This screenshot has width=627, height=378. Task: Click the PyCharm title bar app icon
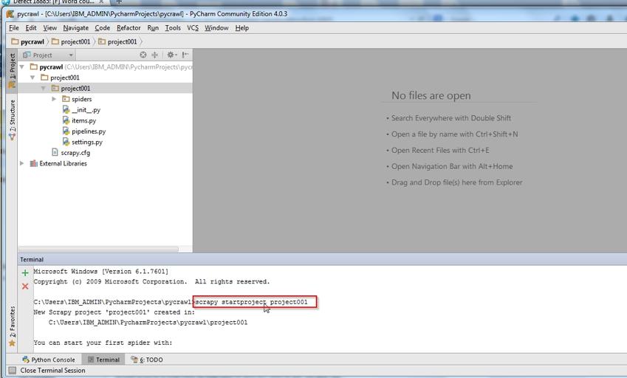point(10,14)
